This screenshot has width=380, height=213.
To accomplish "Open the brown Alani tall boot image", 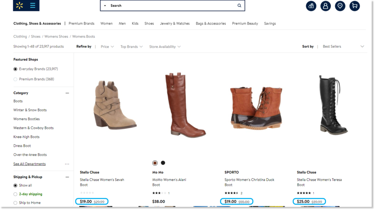I will [186, 105].
